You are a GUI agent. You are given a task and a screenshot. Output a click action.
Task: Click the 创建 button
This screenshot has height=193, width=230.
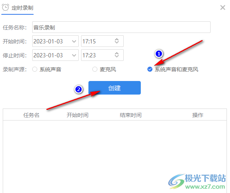point(114,88)
